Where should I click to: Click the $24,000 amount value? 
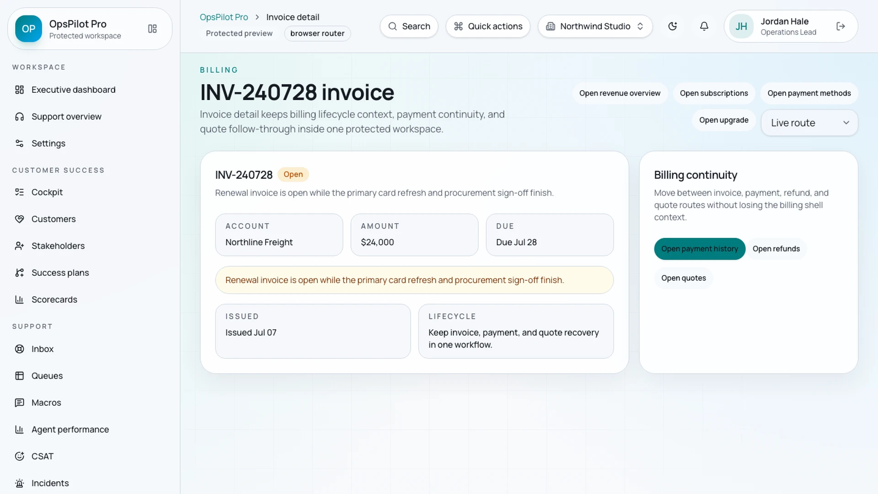tap(377, 242)
